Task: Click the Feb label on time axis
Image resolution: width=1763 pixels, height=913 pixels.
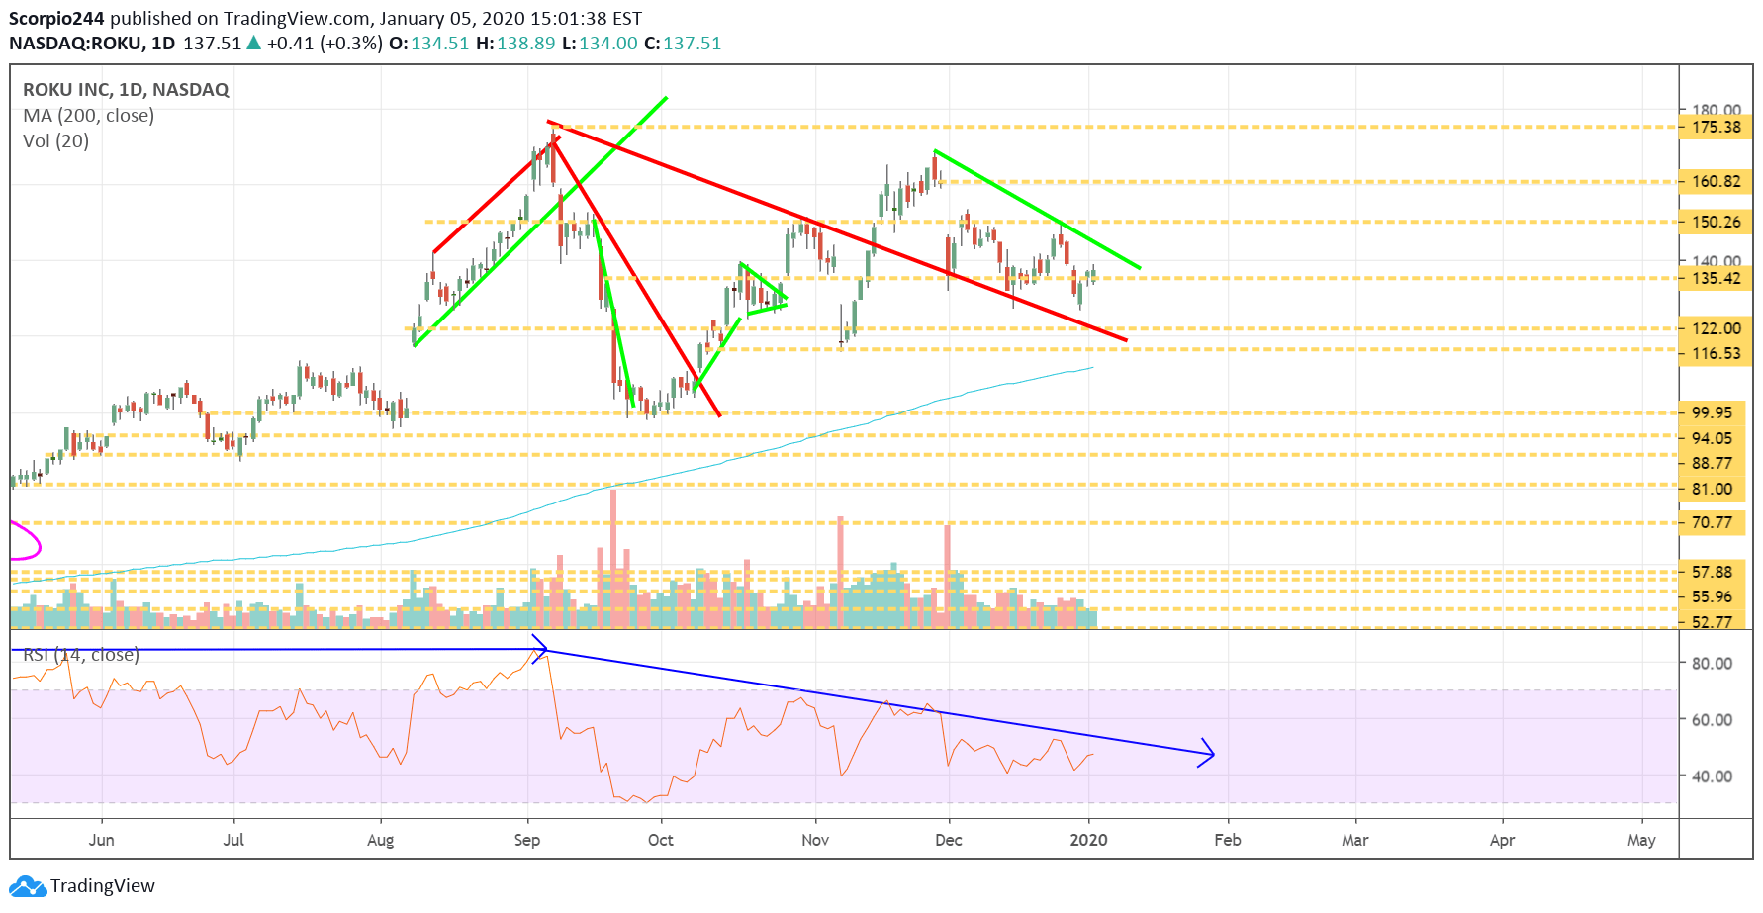Action: coord(1227,840)
